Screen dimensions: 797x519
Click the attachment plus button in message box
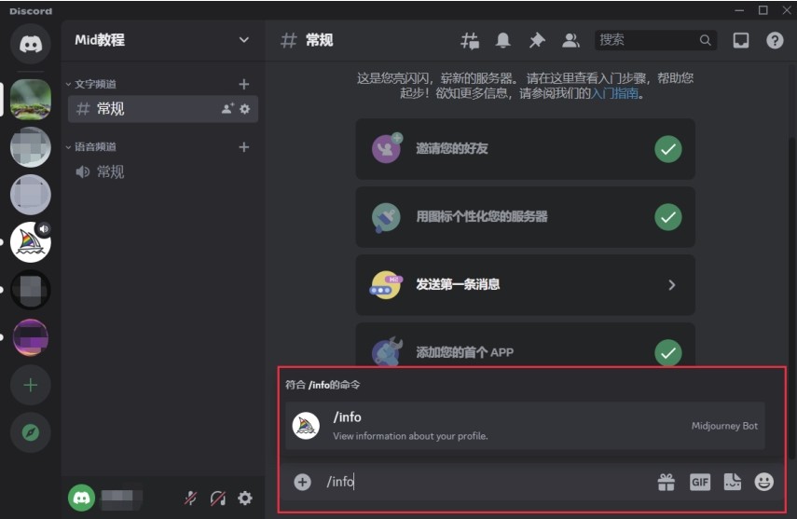[302, 482]
